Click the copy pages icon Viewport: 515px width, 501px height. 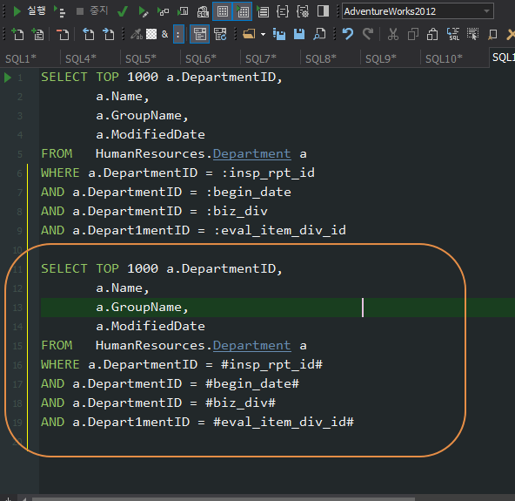(x=413, y=34)
